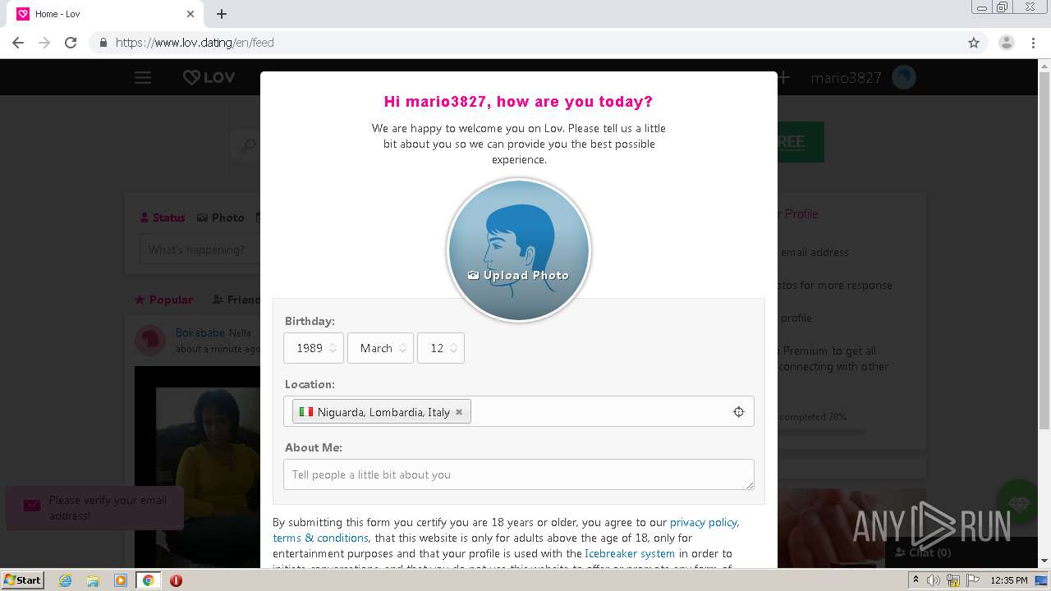Image resolution: width=1051 pixels, height=591 pixels.
Task: Reload the page
Action: [71, 43]
